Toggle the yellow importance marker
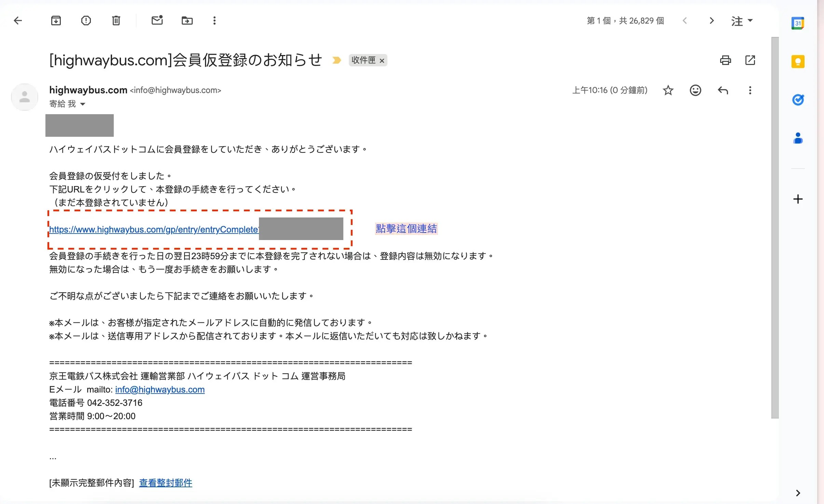Screen dimensions: 824x504 (337, 60)
